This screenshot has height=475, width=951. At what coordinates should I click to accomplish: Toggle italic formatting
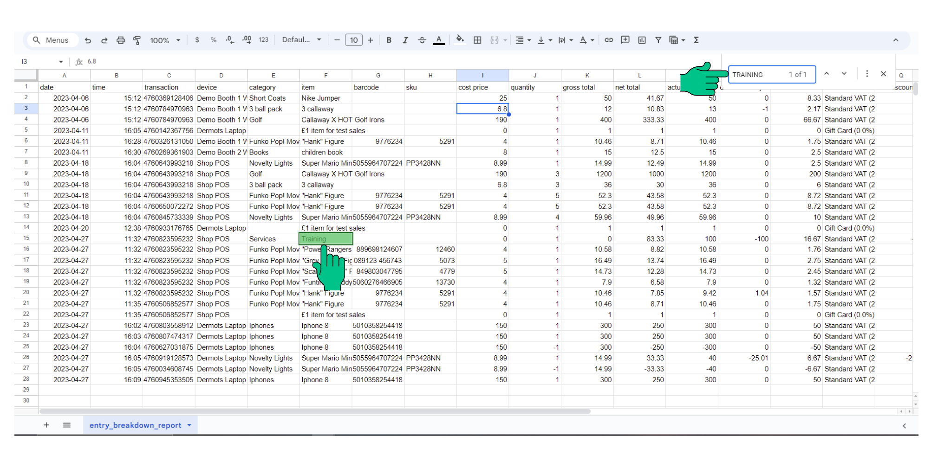pyautogui.click(x=405, y=40)
